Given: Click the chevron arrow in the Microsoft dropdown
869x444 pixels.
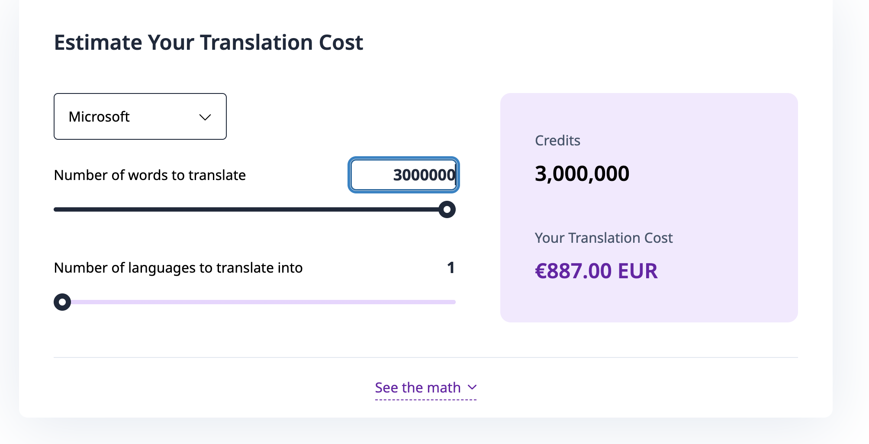Looking at the screenshot, I should (x=205, y=117).
